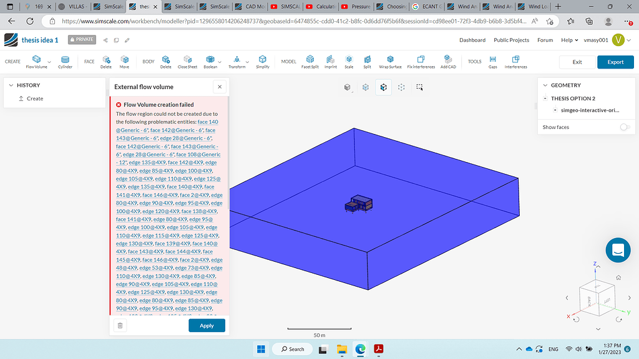Viewport: 639px width, 359px height.
Task: Activate the Facet Split model tool
Action: (x=310, y=61)
